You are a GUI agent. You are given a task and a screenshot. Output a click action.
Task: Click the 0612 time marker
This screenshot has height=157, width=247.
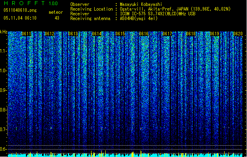pyautogui.click(x=49, y=34)
